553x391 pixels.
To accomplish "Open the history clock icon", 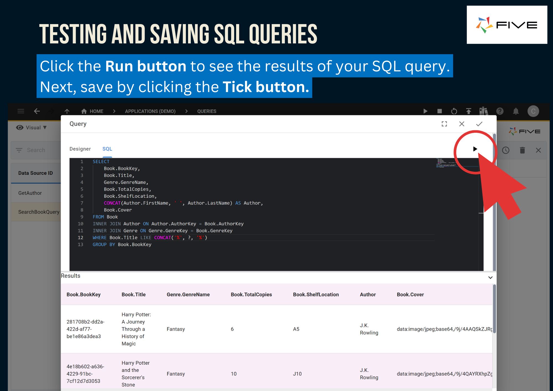I will click(506, 150).
